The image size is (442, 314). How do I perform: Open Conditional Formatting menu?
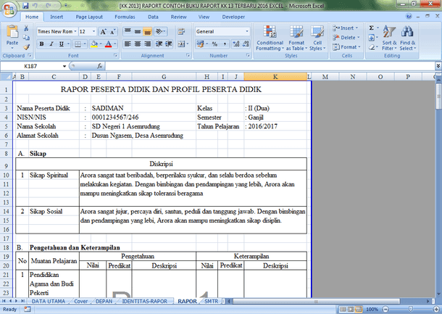point(270,38)
